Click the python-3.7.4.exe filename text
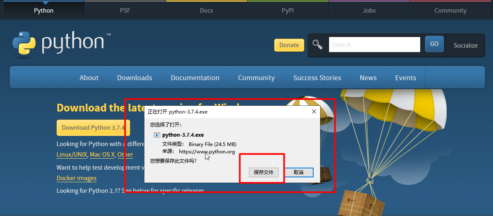 click(183, 135)
